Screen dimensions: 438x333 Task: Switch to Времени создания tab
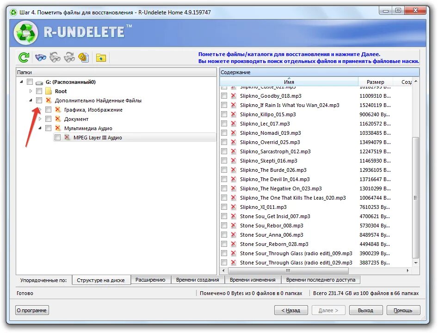(x=197, y=280)
